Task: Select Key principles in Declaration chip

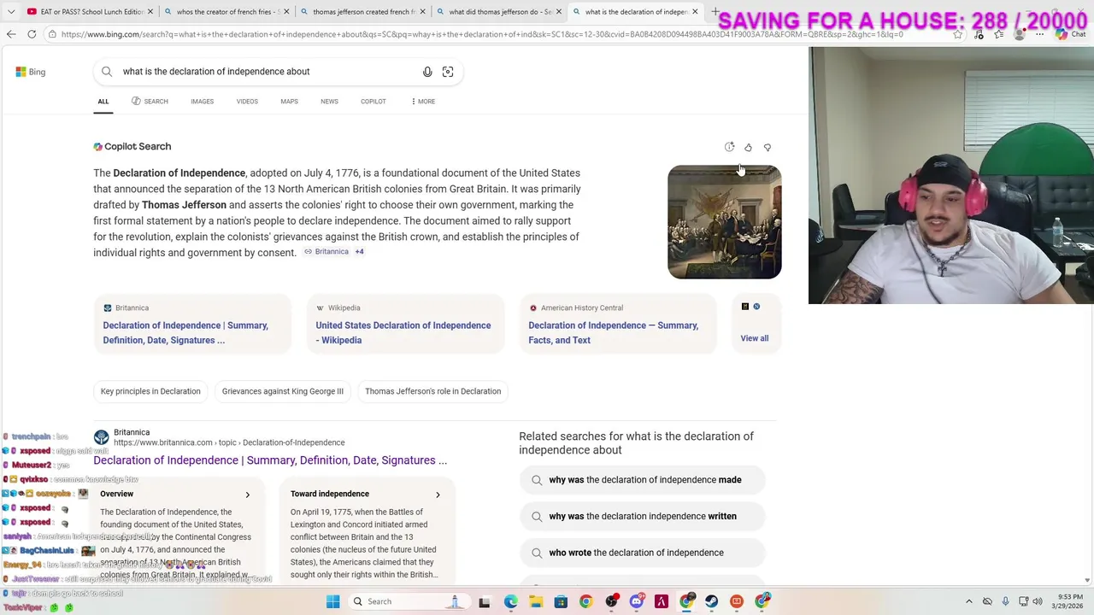Action: point(150,391)
